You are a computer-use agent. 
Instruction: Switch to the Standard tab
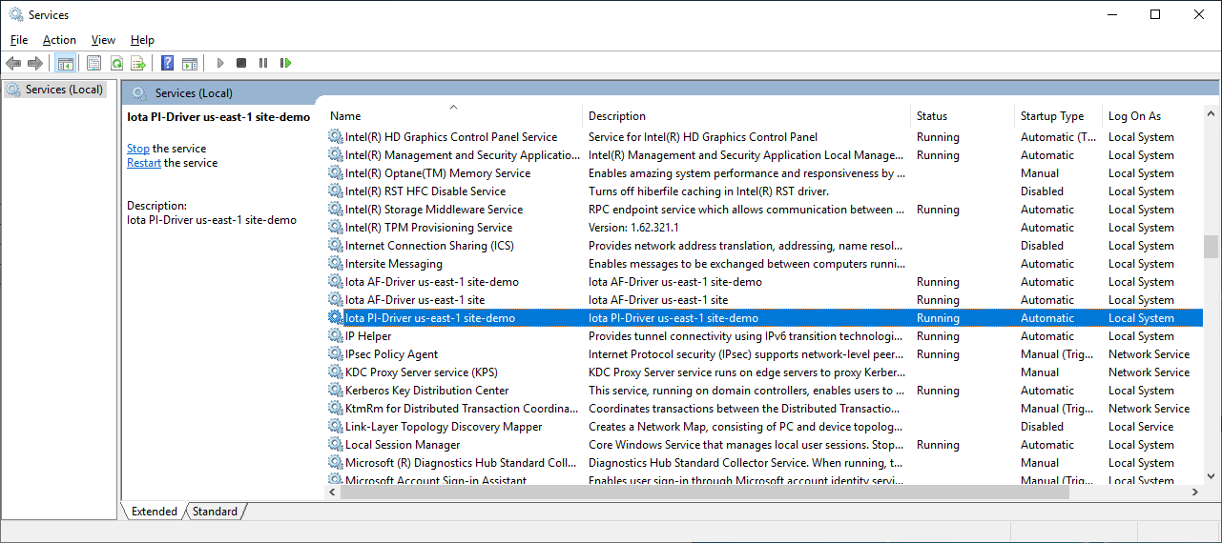tap(215, 512)
